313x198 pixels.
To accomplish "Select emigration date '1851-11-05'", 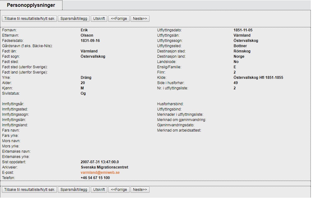I will tap(243, 30).
